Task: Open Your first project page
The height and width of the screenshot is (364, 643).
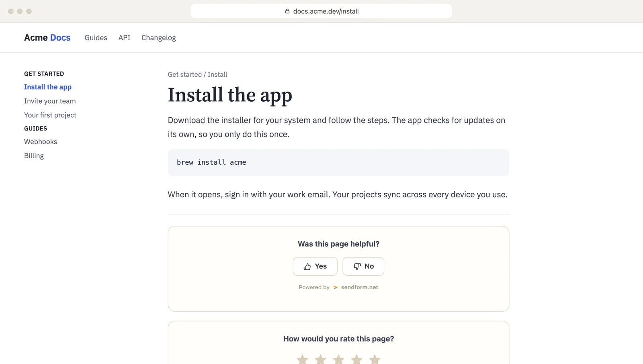Action: click(x=50, y=115)
